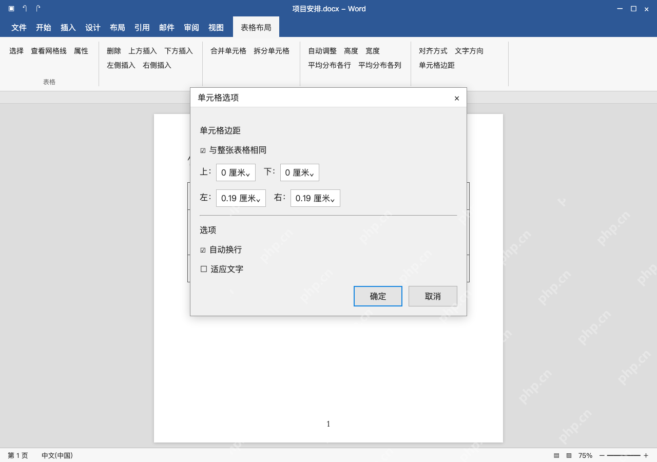Click the zoom in plus icon

(x=646, y=455)
